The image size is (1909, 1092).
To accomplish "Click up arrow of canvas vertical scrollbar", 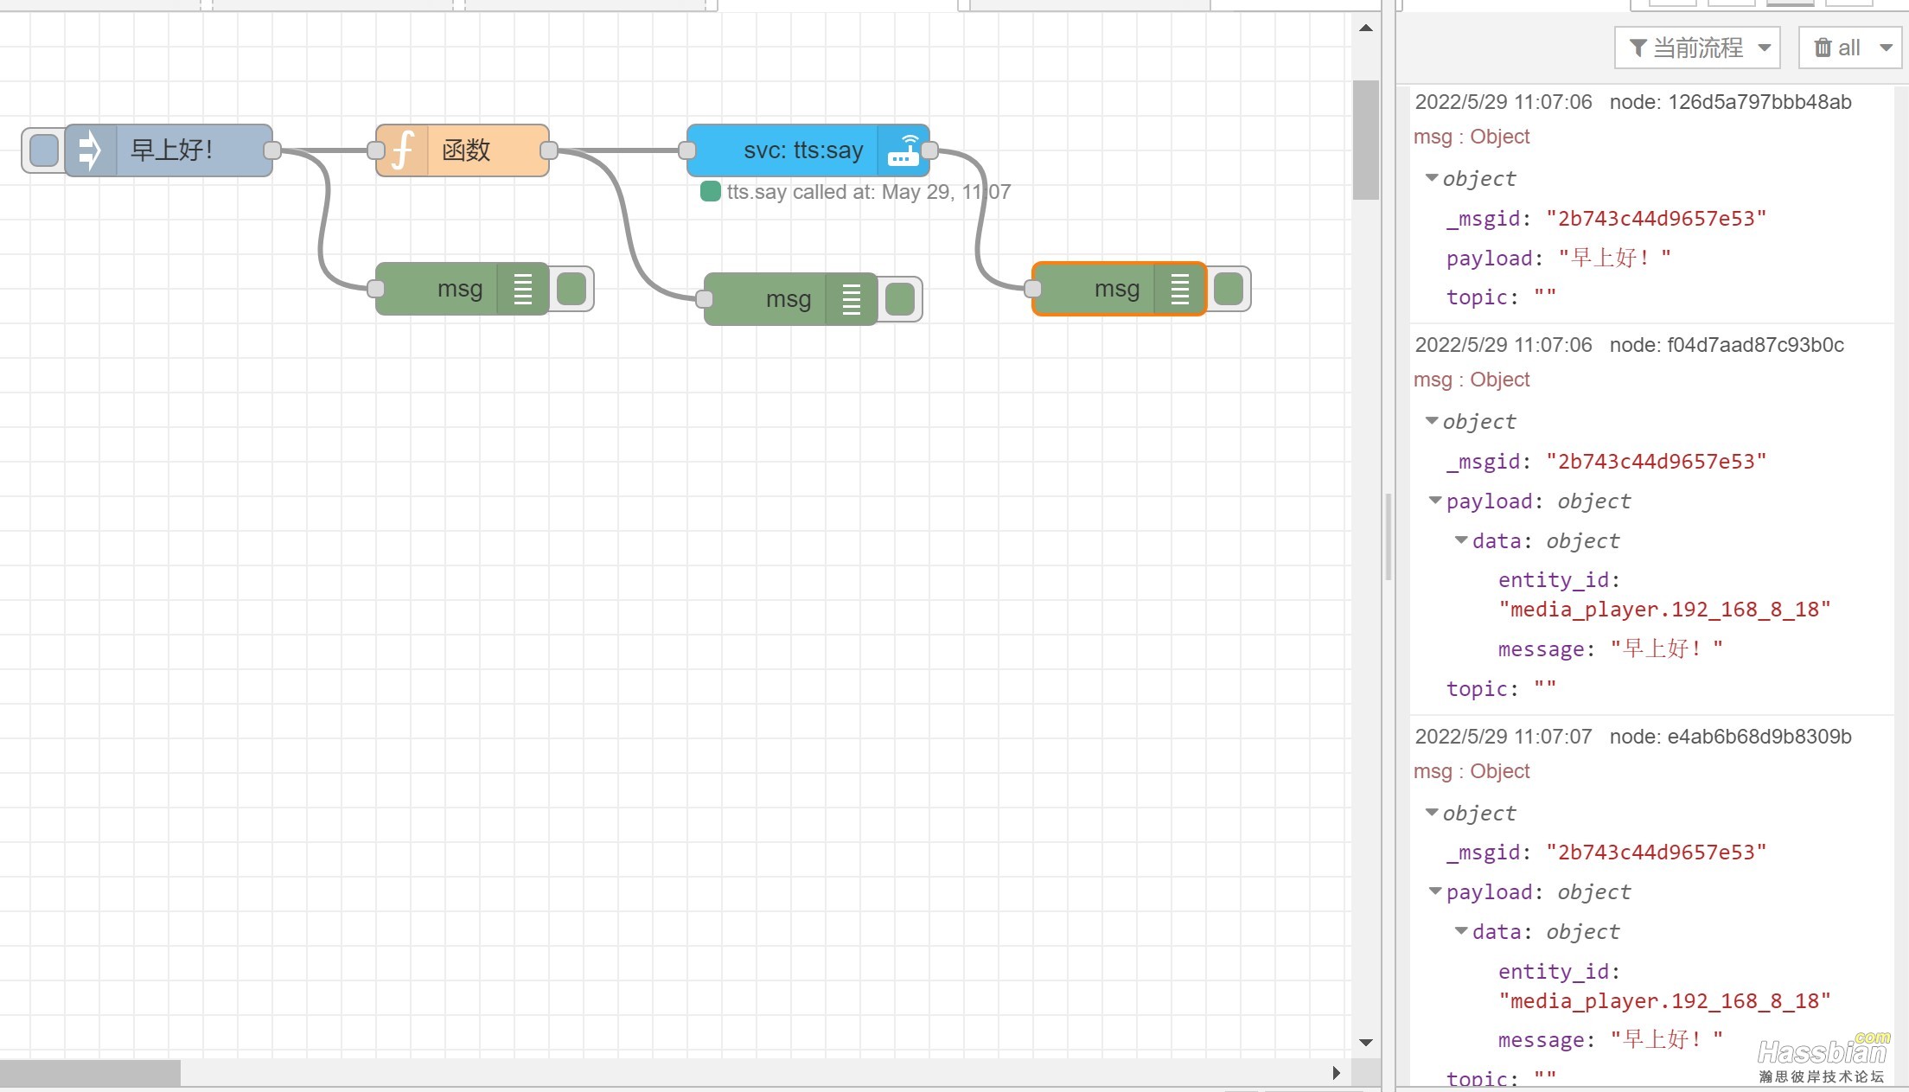I will click(x=1366, y=28).
